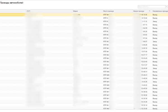Click Заезд in the 15:49:28 row
Viewport: 168px width, 112px height.
coord(155,68)
